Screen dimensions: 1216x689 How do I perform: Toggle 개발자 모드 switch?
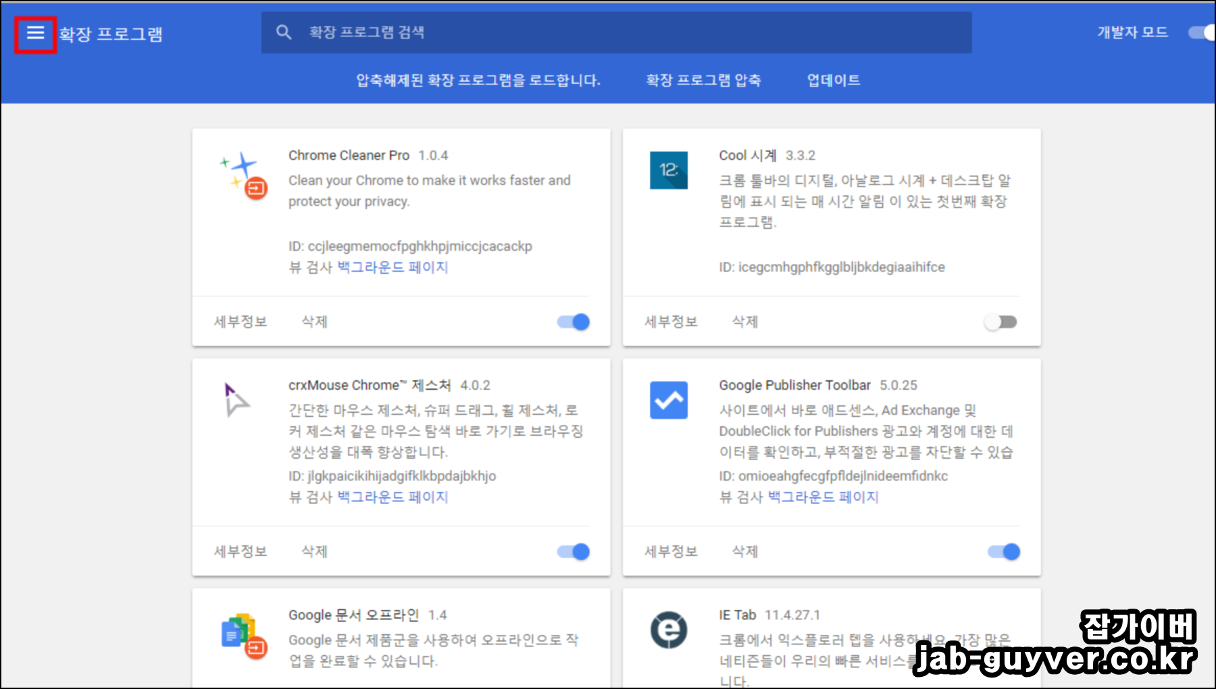coord(1202,32)
